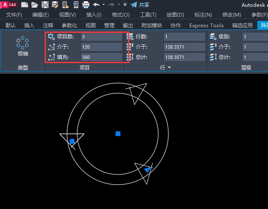Click the 共享 share button

[140, 5]
